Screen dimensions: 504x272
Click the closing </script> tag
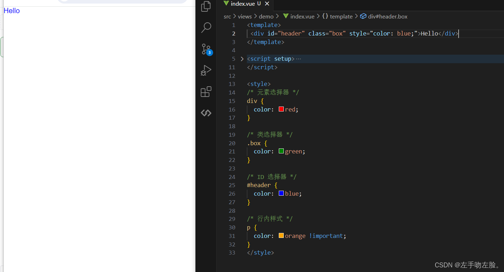tap(262, 67)
